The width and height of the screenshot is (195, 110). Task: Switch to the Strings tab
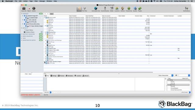coord(54,76)
